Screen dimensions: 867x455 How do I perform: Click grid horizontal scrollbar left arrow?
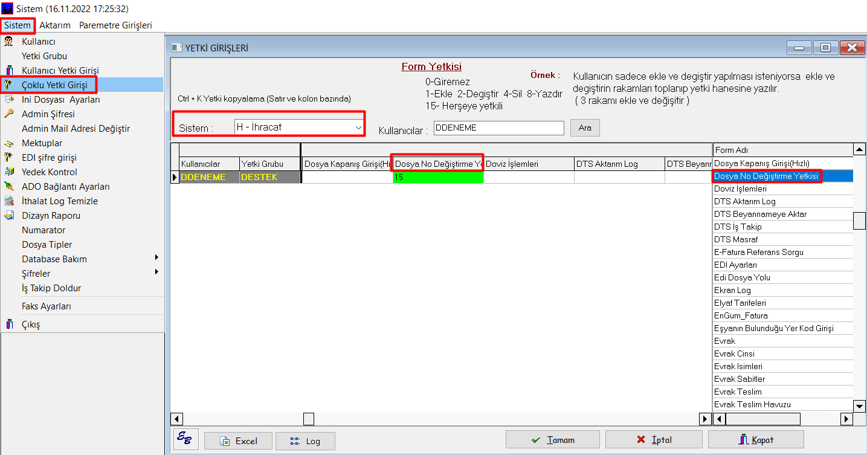[x=176, y=419]
